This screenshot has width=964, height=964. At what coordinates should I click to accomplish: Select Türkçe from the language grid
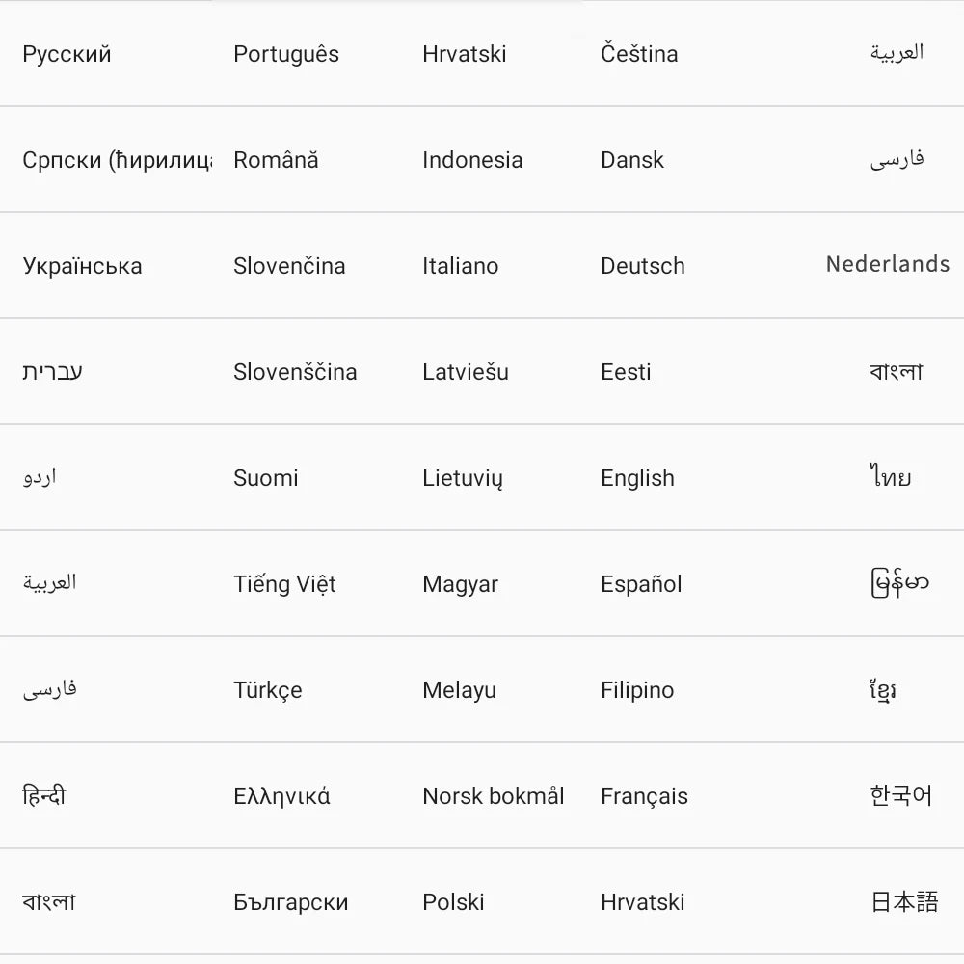tap(266, 690)
